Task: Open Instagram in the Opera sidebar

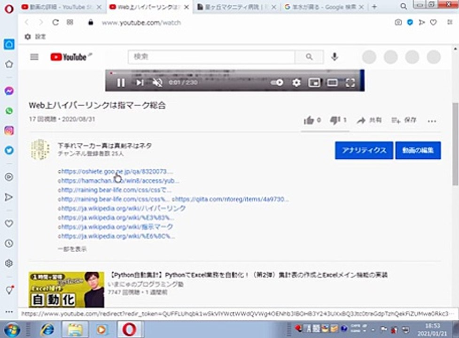Action: tap(9, 131)
